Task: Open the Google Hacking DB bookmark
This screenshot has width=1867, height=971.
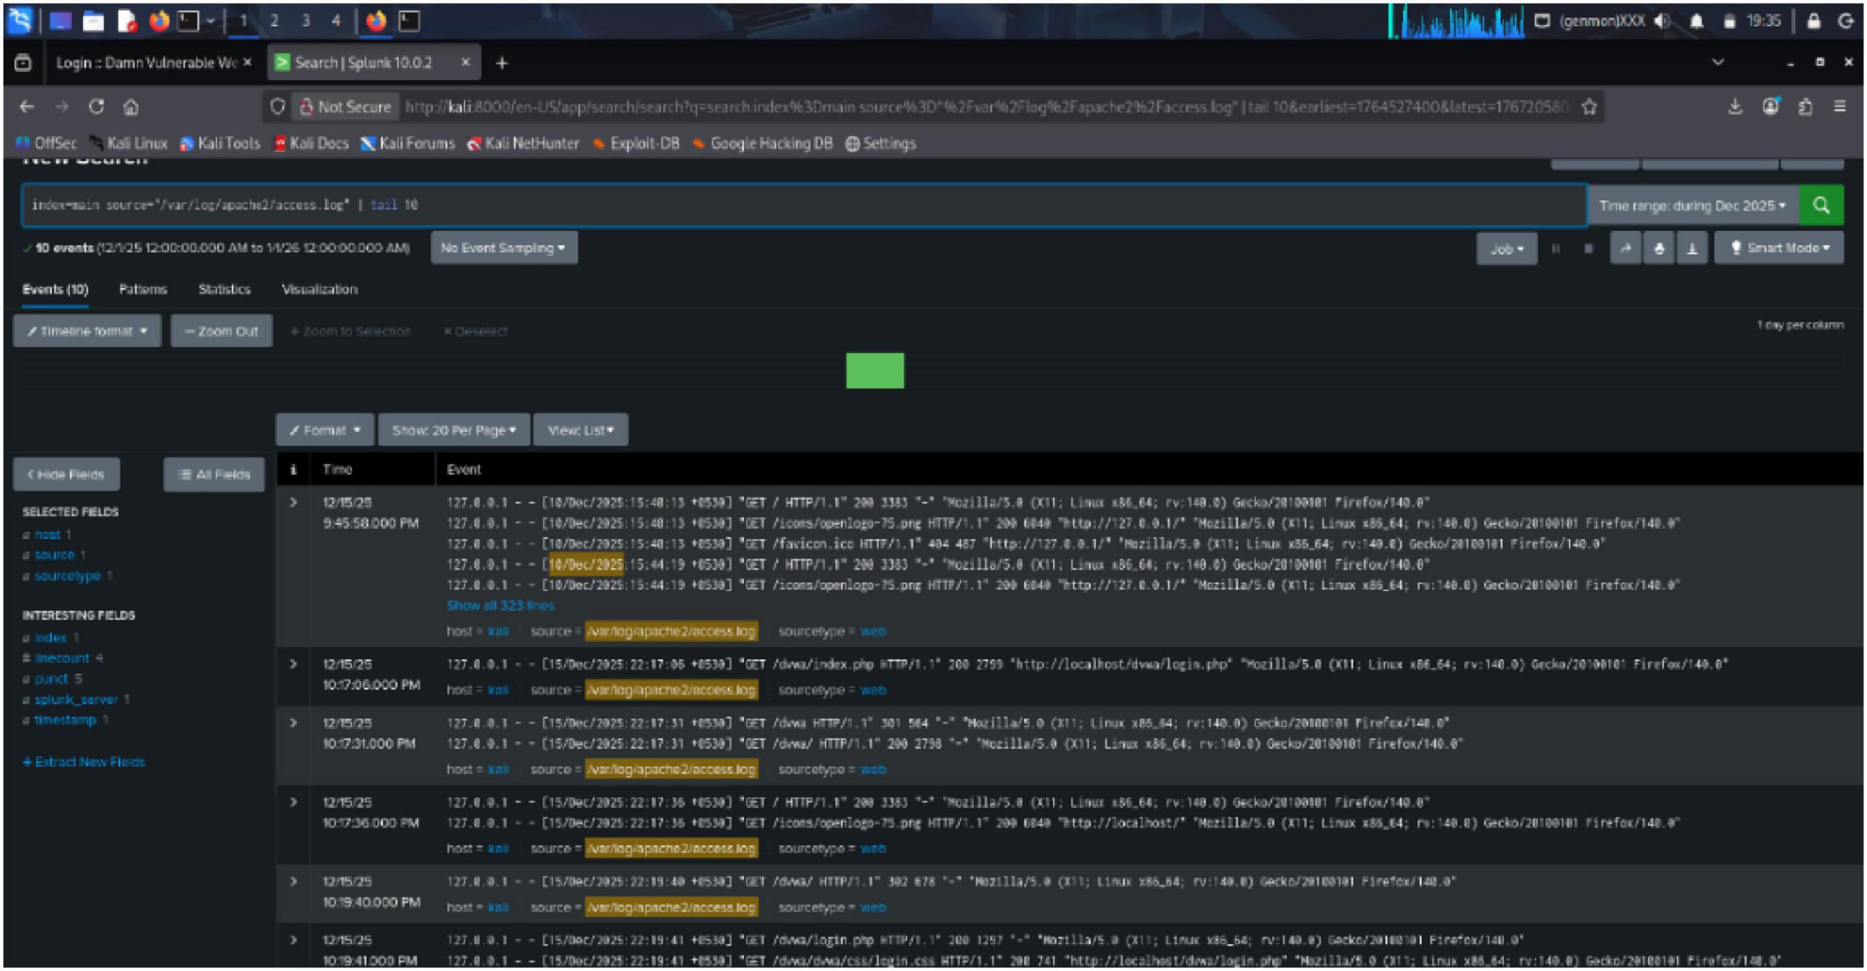Action: (x=763, y=143)
